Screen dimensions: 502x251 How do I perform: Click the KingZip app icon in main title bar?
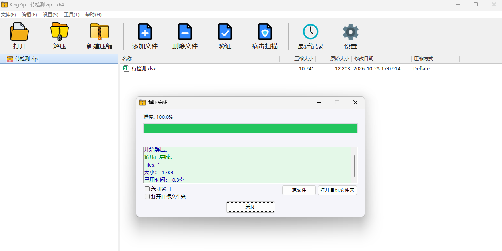4,4
